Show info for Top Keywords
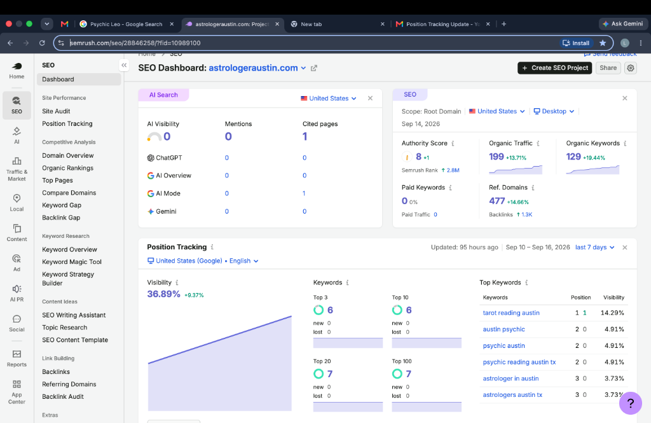 tap(526, 282)
